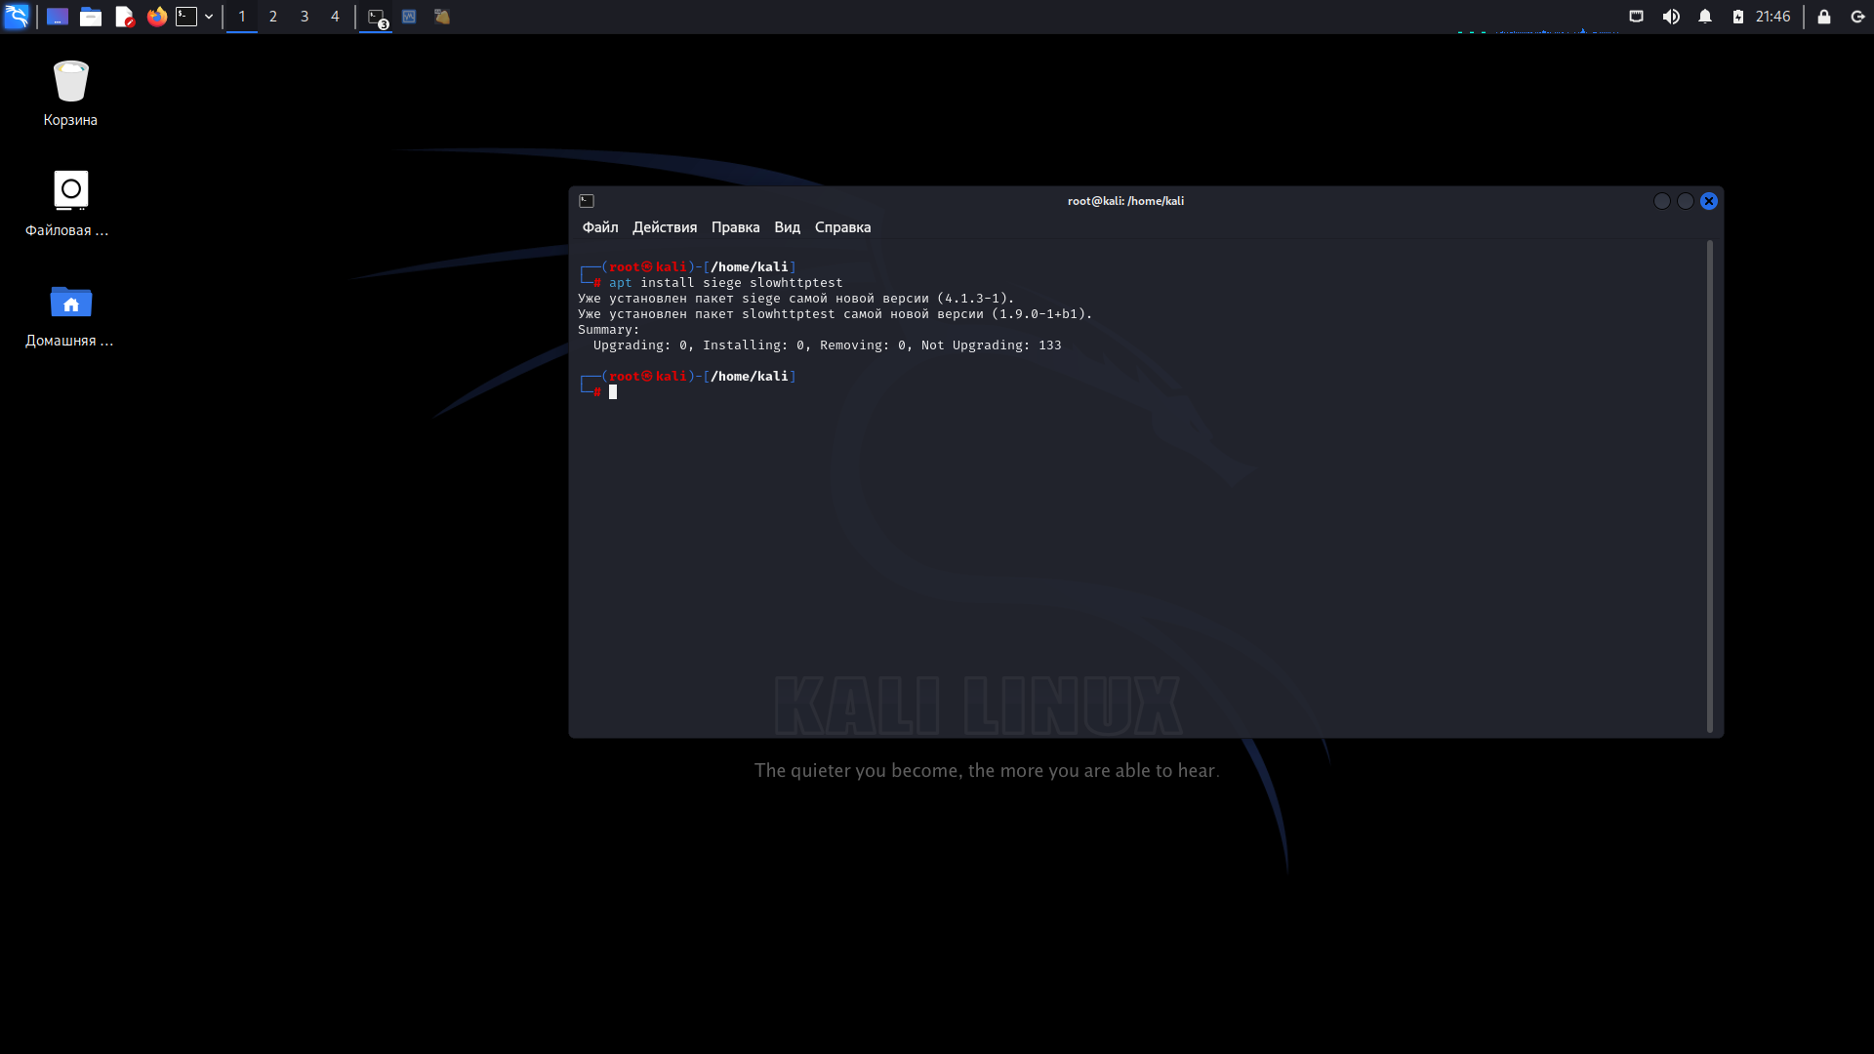Switch to workspace 4
This screenshot has height=1054, width=1874.
point(335,17)
